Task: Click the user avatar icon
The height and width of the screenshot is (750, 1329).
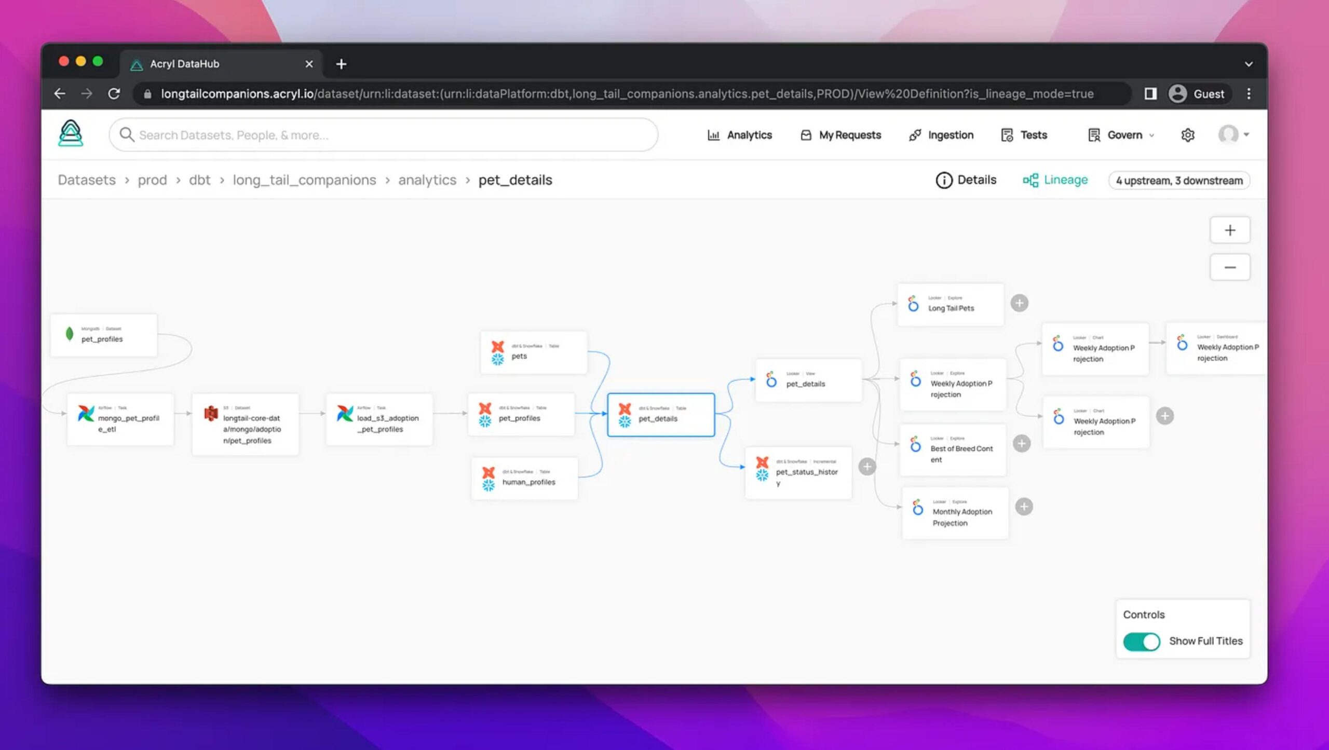Action: coord(1228,134)
